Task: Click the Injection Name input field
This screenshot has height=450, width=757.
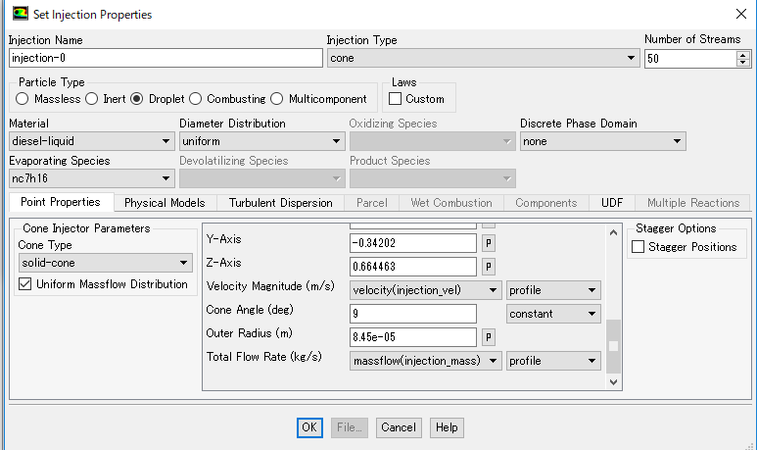Action: (166, 58)
